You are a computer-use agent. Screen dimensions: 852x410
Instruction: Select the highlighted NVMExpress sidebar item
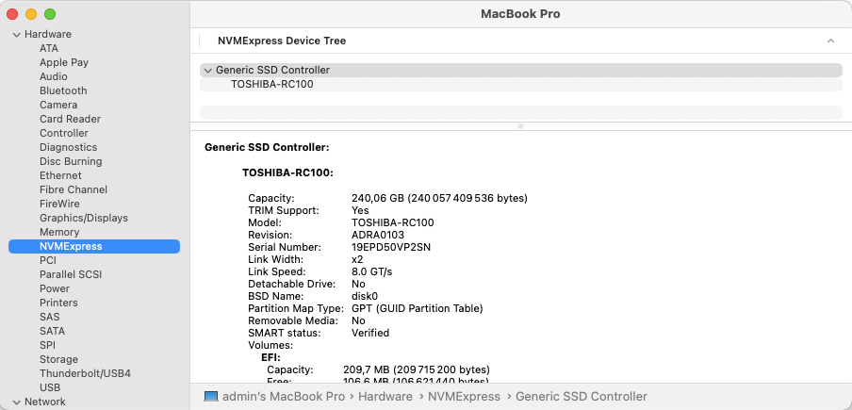coord(94,246)
